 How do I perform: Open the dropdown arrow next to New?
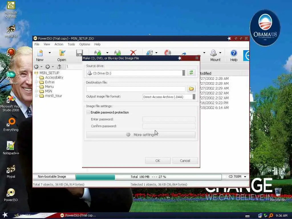click(50, 53)
